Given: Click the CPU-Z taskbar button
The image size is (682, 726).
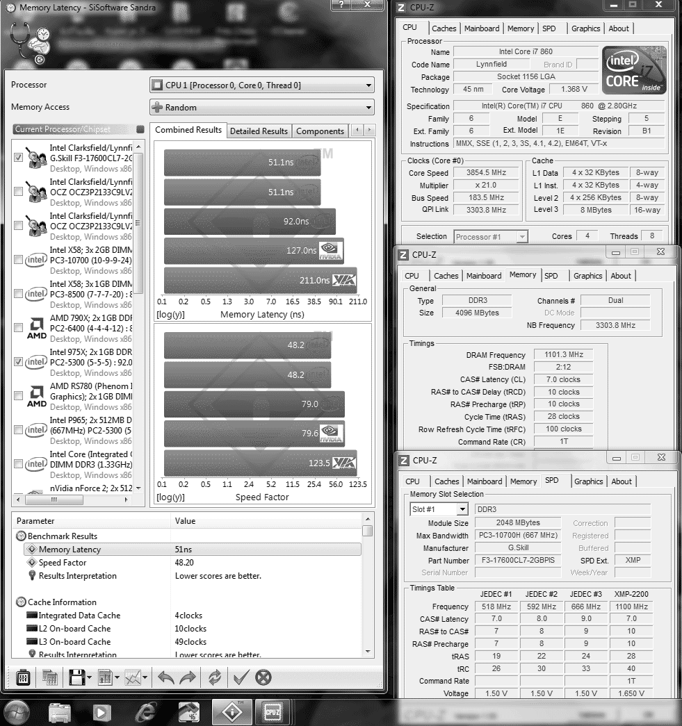Looking at the screenshot, I should pyautogui.click(x=272, y=712).
